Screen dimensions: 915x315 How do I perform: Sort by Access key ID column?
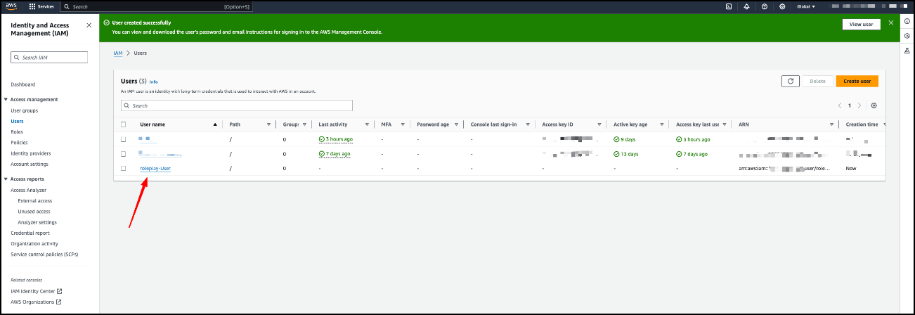pyautogui.click(x=599, y=124)
